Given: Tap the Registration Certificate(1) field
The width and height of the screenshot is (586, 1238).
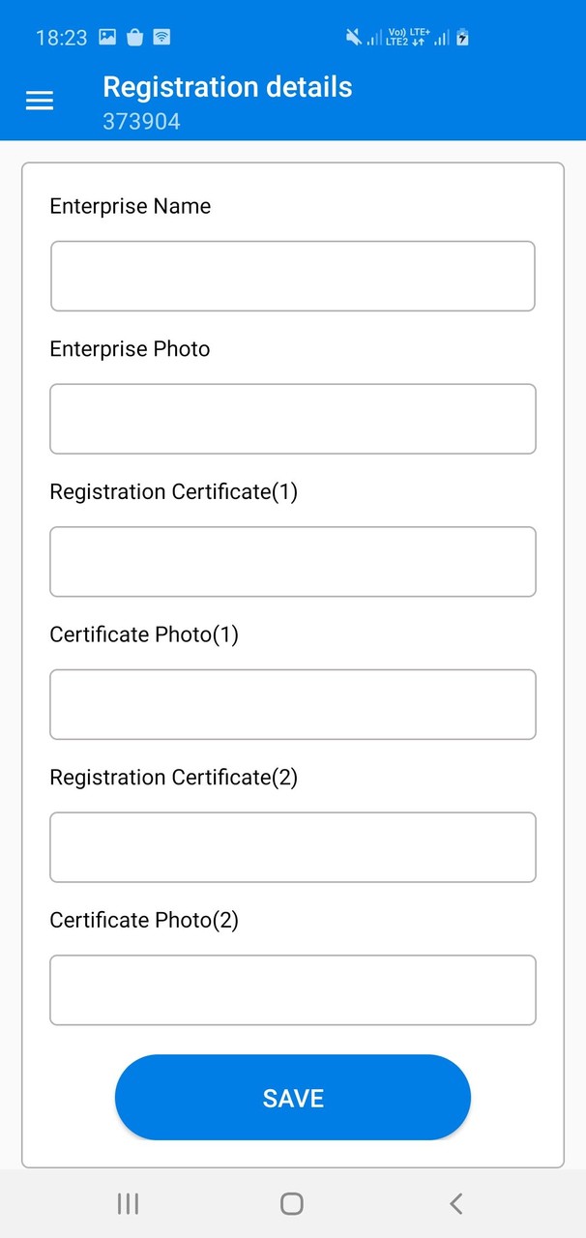Looking at the screenshot, I should (x=293, y=562).
